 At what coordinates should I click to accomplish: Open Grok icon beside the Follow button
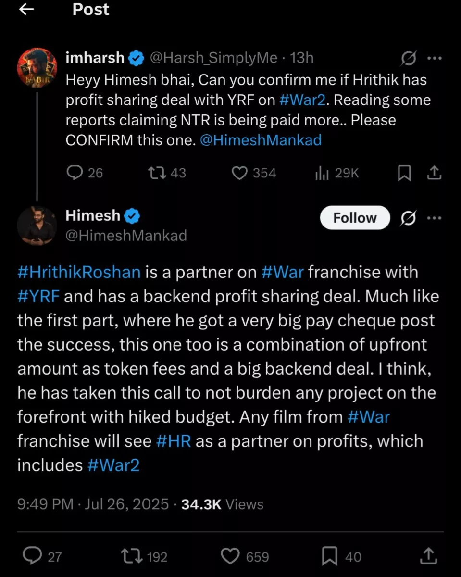pyautogui.click(x=409, y=218)
